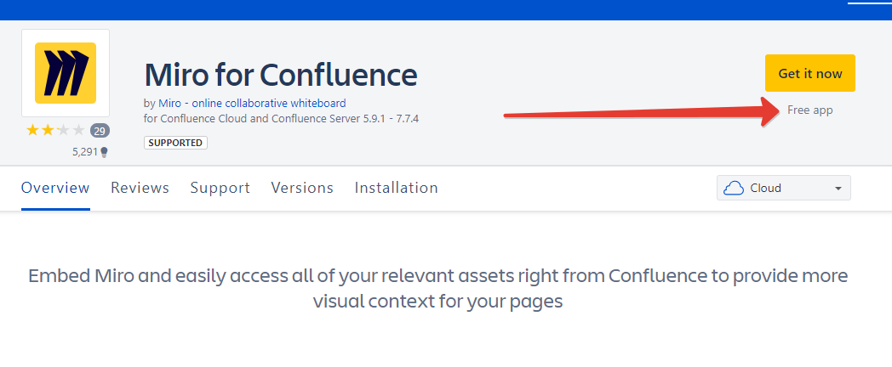892x367 pixels.
Task: Click the red arrow annotation
Action: (638, 112)
